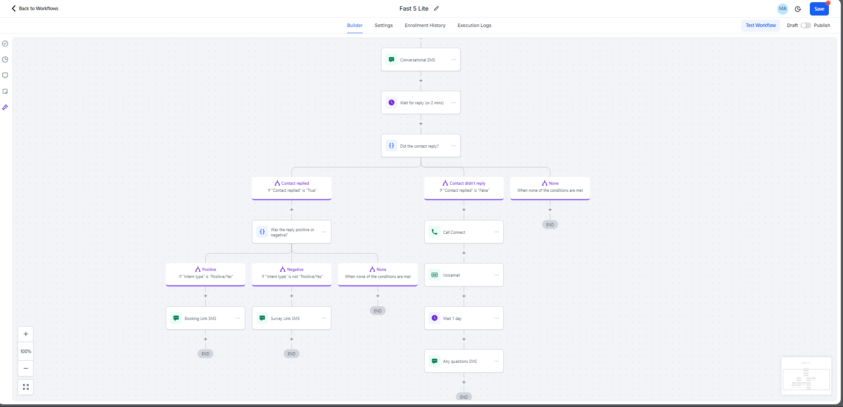
Task: Open the Any questions SMS options menu
Action: point(497,361)
